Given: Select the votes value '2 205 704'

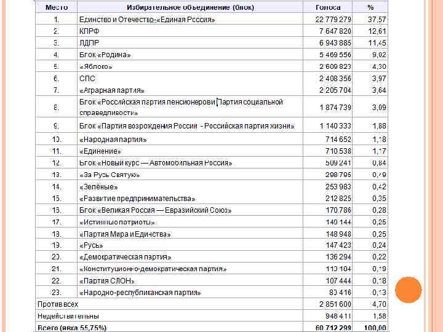Looking at the screenshot, I should 335,90.
